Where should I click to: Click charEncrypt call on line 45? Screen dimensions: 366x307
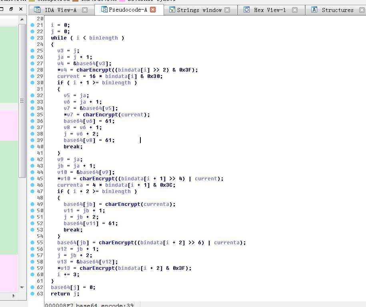97,179
